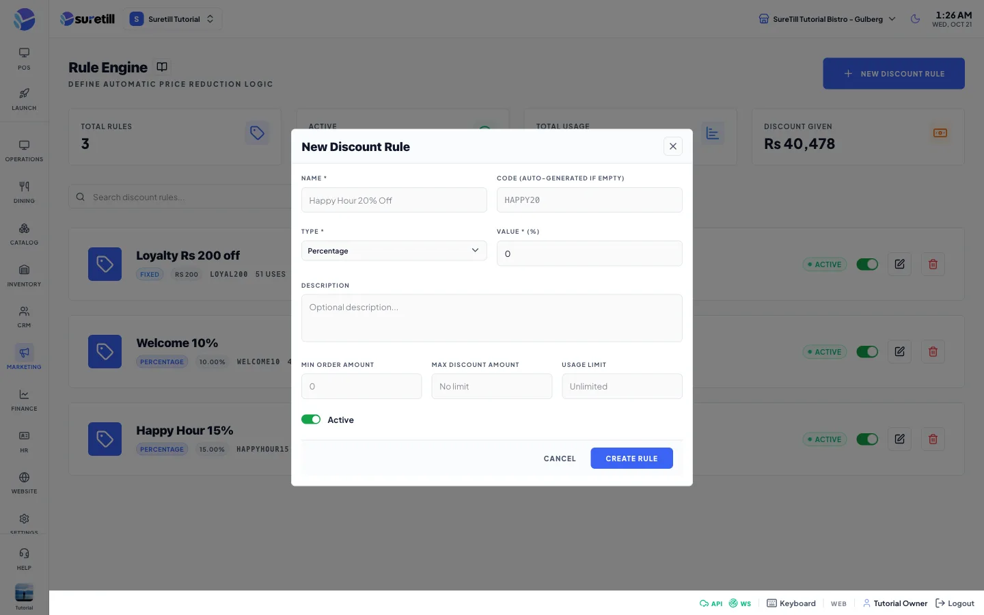Click the Max Discount Amount field
This screenshot has height=615, width=984.
click(x=492, y=386)
